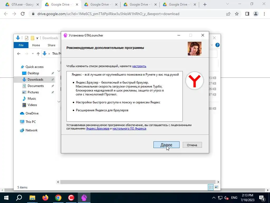Click Explorer scrollbar right arrow
270x203 pixels.
point(218,182)
